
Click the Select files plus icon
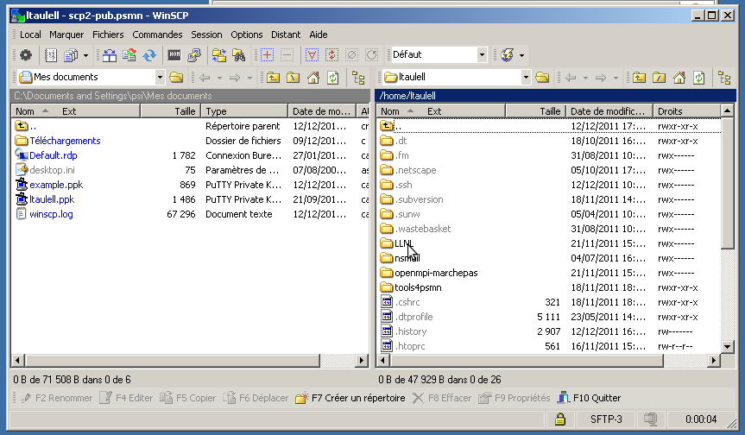(x=267, y=55)
